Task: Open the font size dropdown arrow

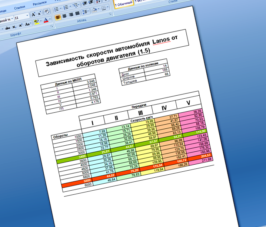Action: coord(27,16)
